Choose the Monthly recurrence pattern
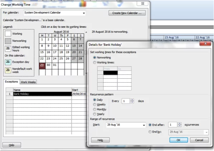 pyautogui.click(x=94, y=109)
